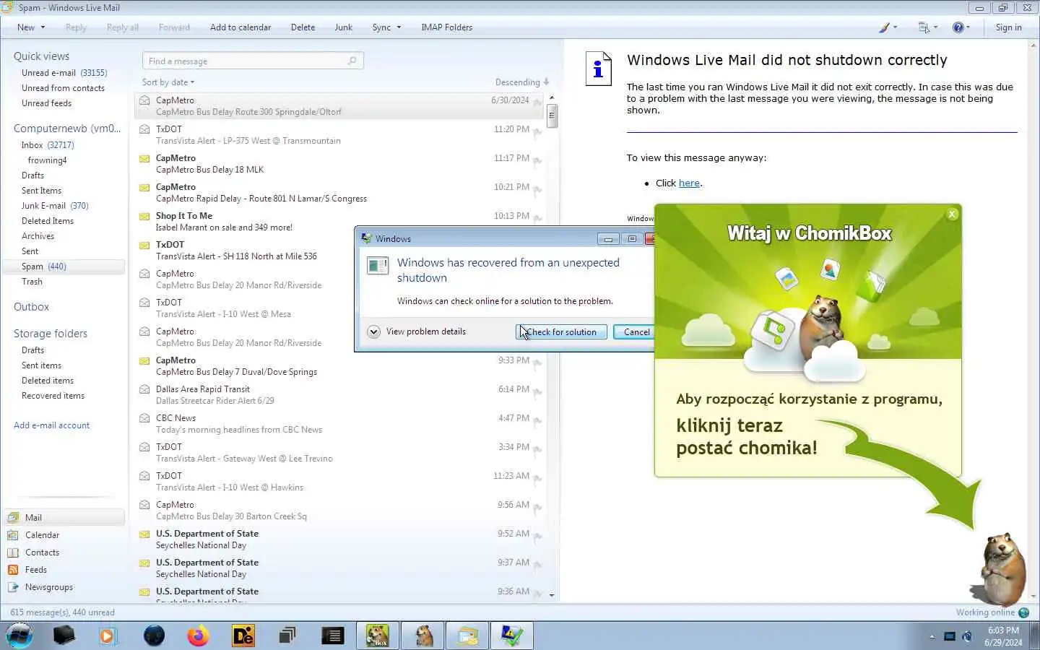The width and height of the screenshot is (1040, 650).
Task: Open media player taskbar icon
Action: pyautogui.click(x=108, y=636)
